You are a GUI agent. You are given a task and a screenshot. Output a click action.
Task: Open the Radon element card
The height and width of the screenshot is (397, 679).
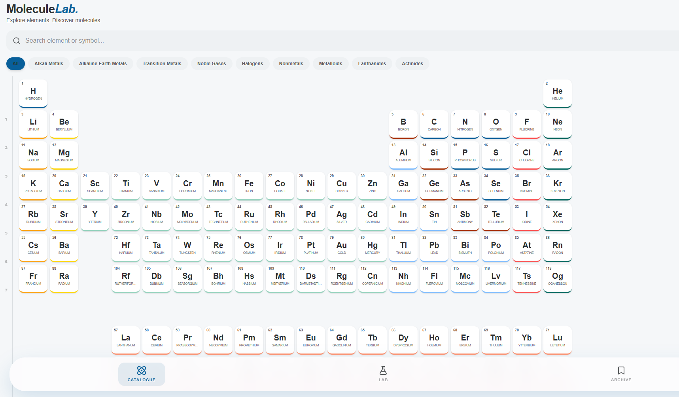558,248
